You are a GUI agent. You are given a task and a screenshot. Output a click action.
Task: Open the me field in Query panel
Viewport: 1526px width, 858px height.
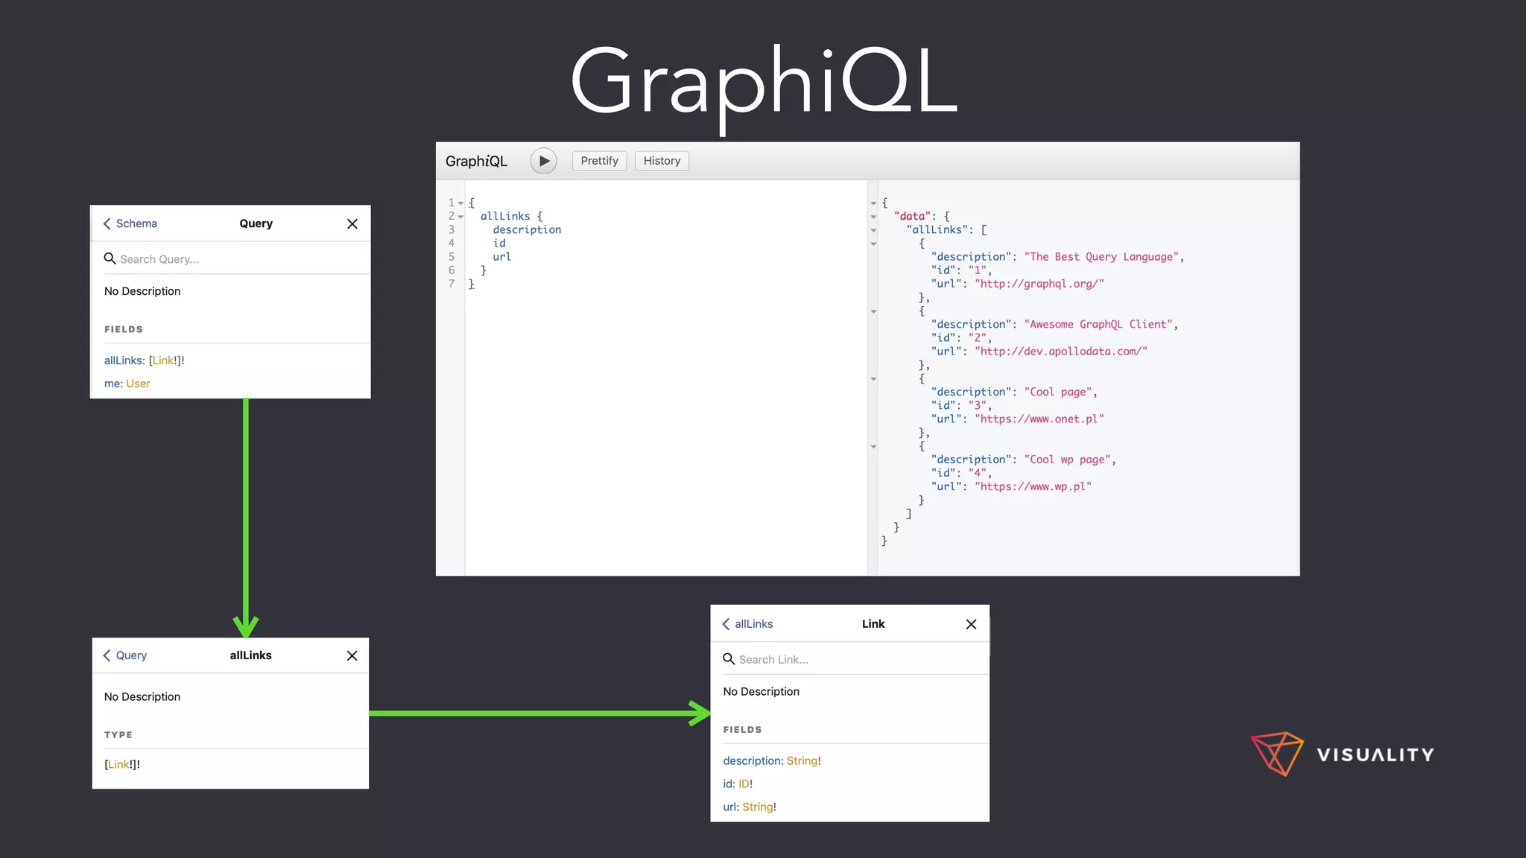click(x=113, y=384)
